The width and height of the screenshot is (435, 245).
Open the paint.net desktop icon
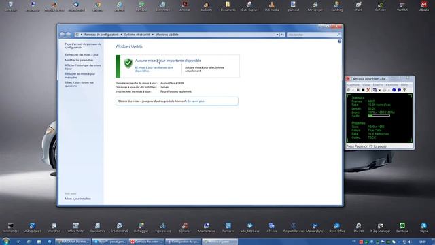293,7
